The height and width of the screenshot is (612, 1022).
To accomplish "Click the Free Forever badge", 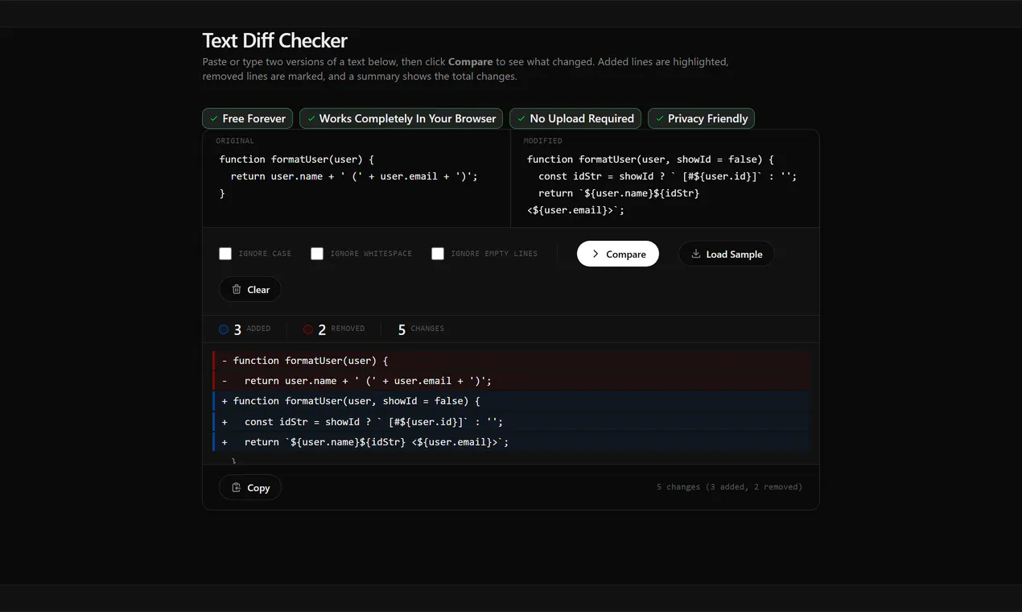I will (248, 118).
